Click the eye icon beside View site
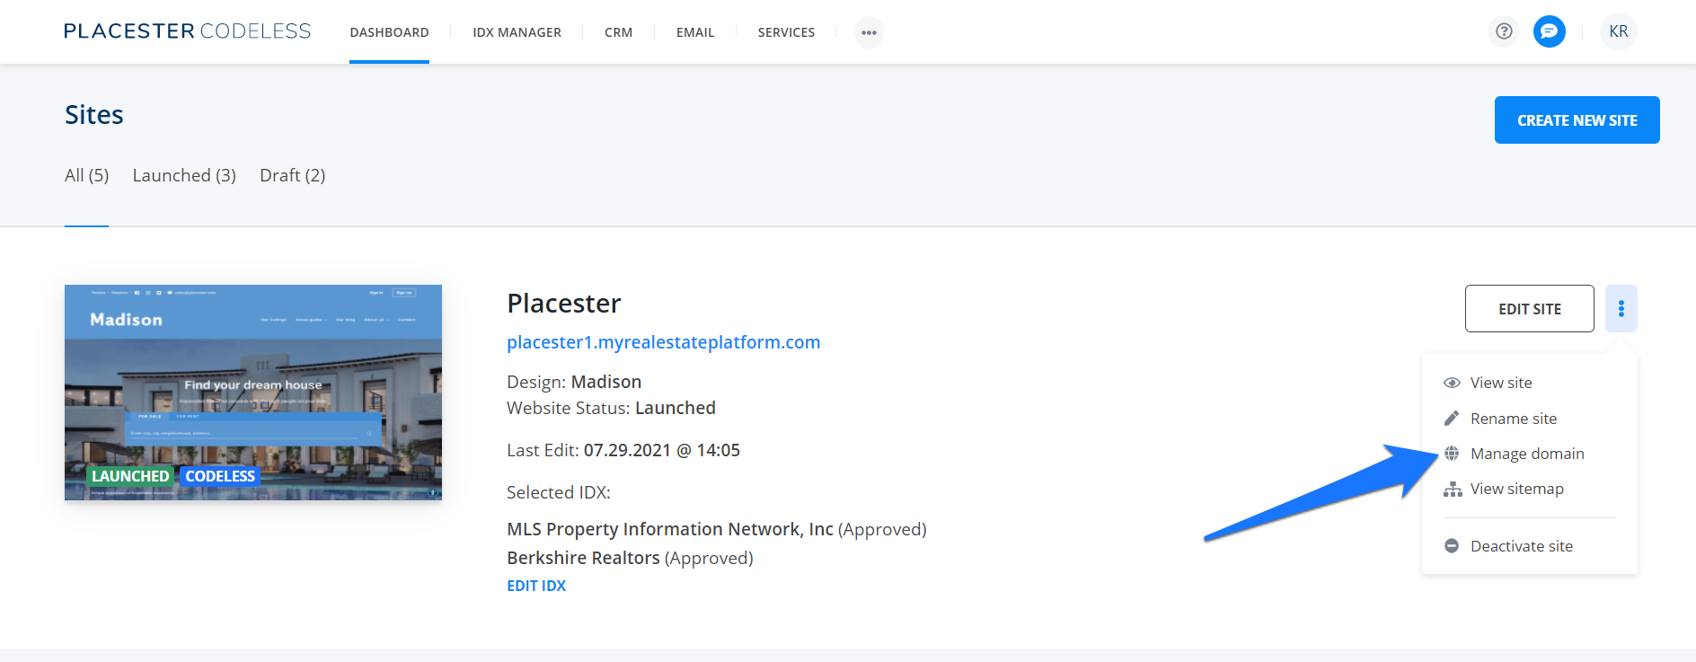Screen dimensions: 1696x662 coord(1452,383)
